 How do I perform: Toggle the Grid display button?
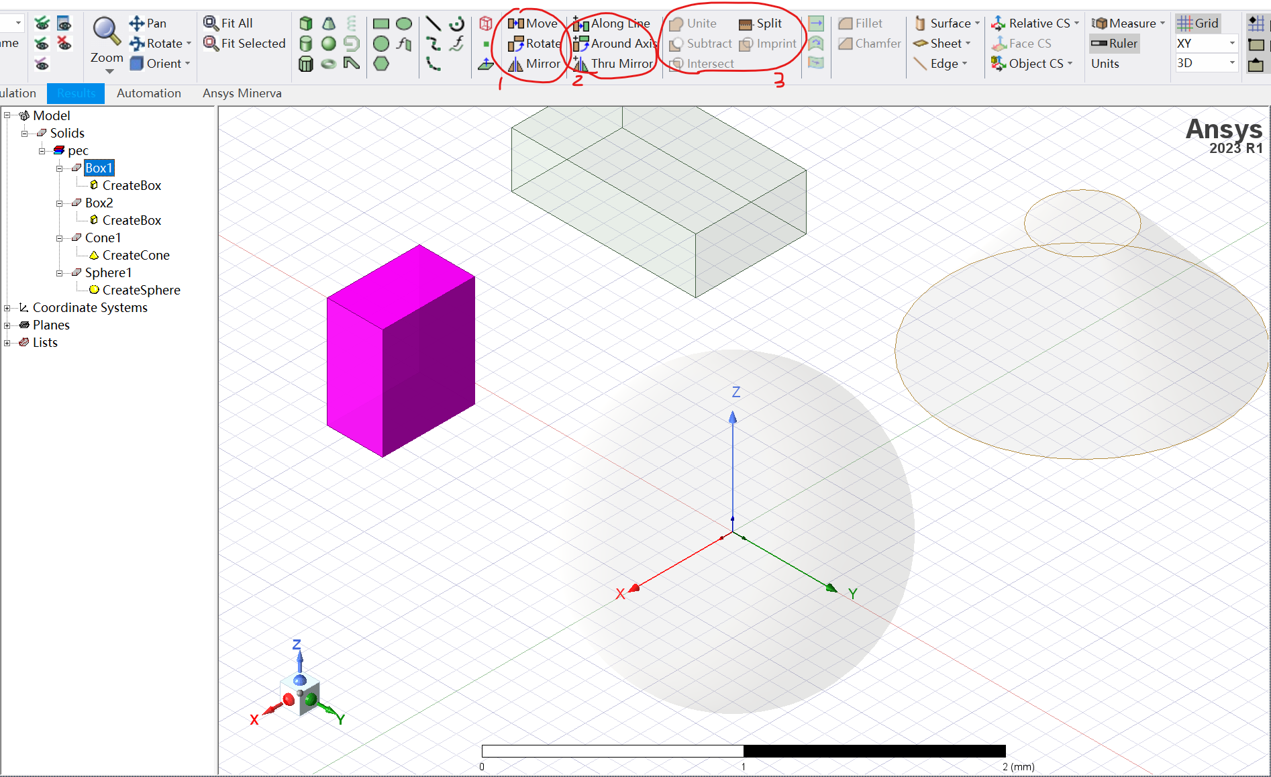[x=1198, y=23]
